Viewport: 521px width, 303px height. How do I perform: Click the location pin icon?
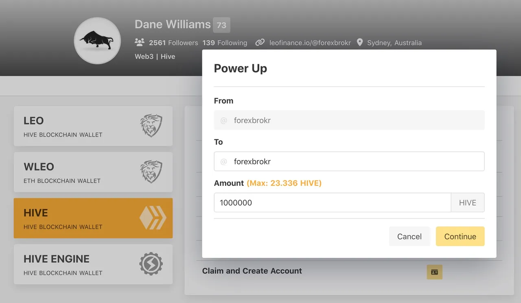click(x=360, y=42)
